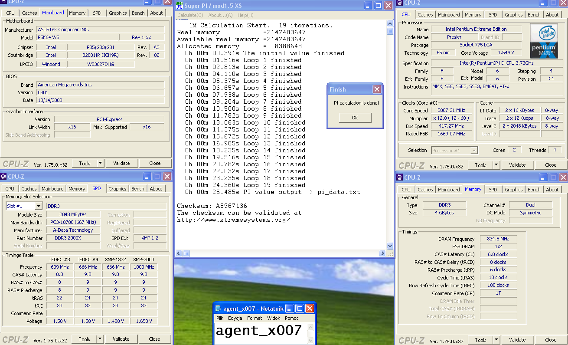The height and width of the screenshot is (345, 568).
Task: Click the CPU-Z icon in the Memory window title bar
Action: 400,177
